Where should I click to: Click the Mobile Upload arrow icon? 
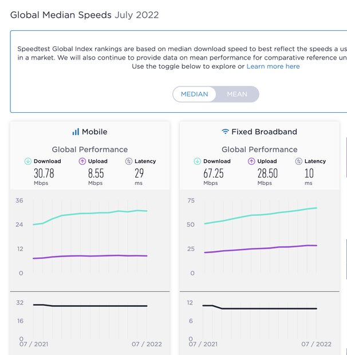pyautogui.click(x=82, y=161)
